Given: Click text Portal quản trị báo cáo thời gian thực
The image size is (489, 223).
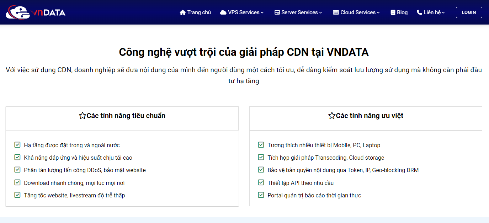Looking at the screenshot, I should click(314, 195).
